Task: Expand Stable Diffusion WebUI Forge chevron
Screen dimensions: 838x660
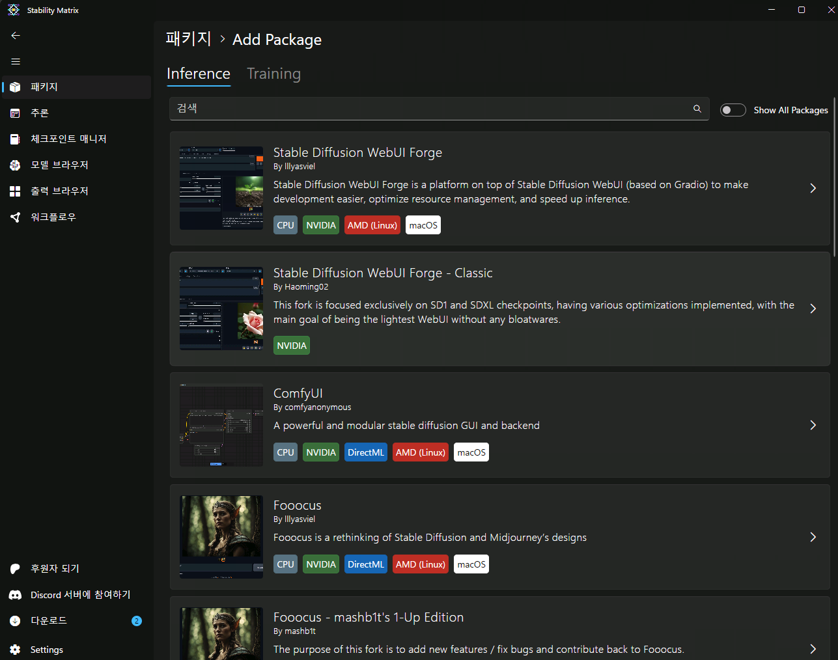Action: [x=813, y=188]
